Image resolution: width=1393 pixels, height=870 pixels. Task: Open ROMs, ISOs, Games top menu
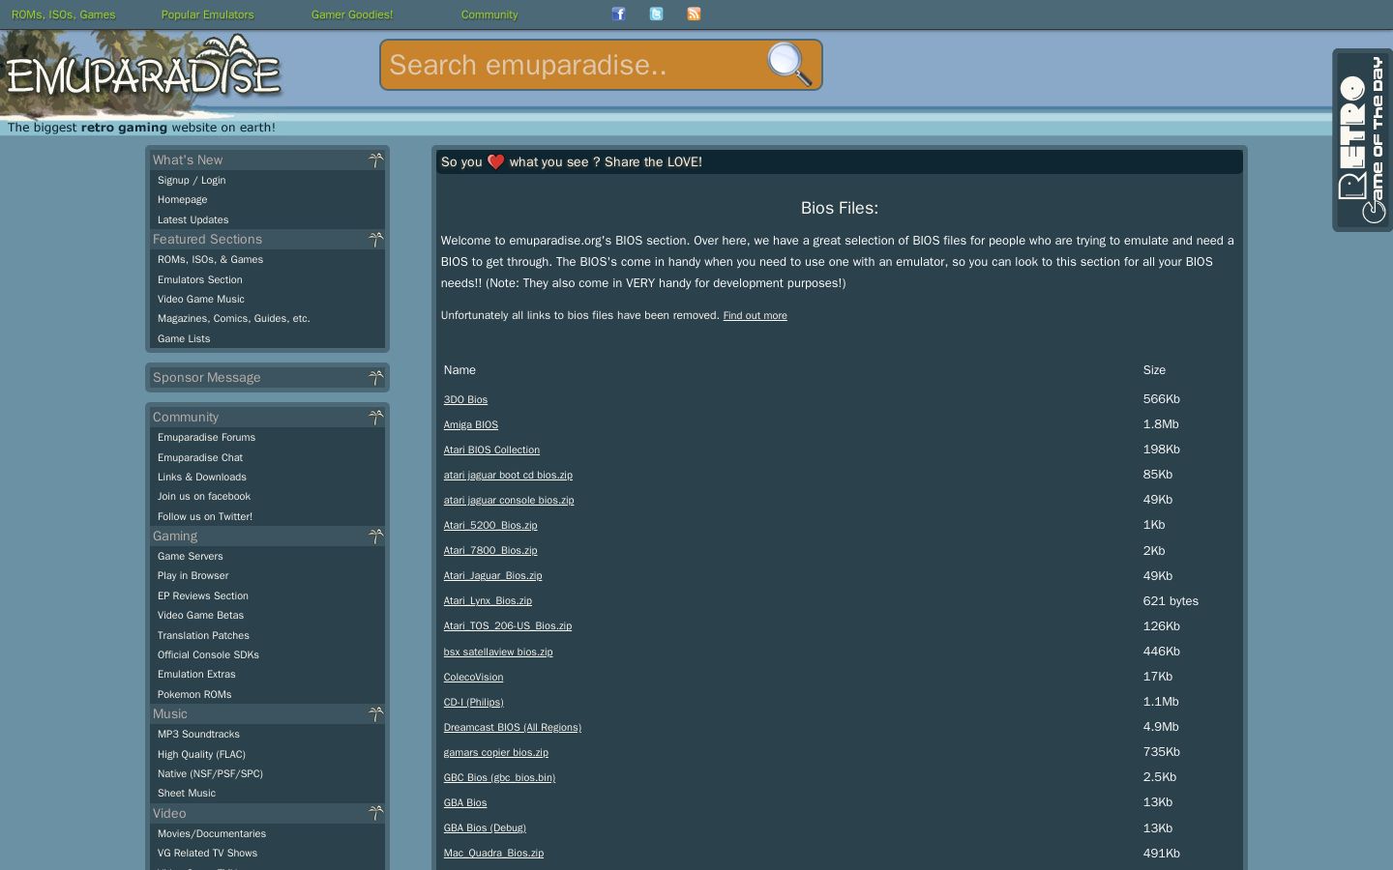pos(63,14)
